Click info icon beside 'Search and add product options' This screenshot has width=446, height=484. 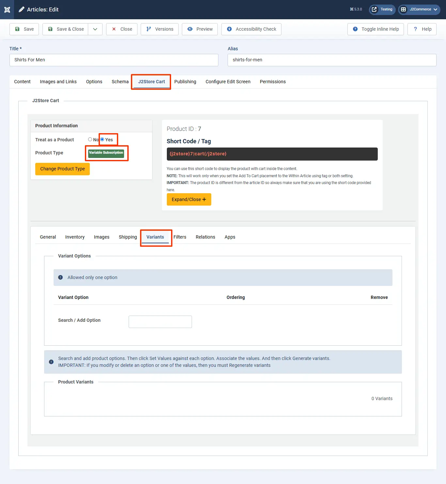(x=51, y=362)
